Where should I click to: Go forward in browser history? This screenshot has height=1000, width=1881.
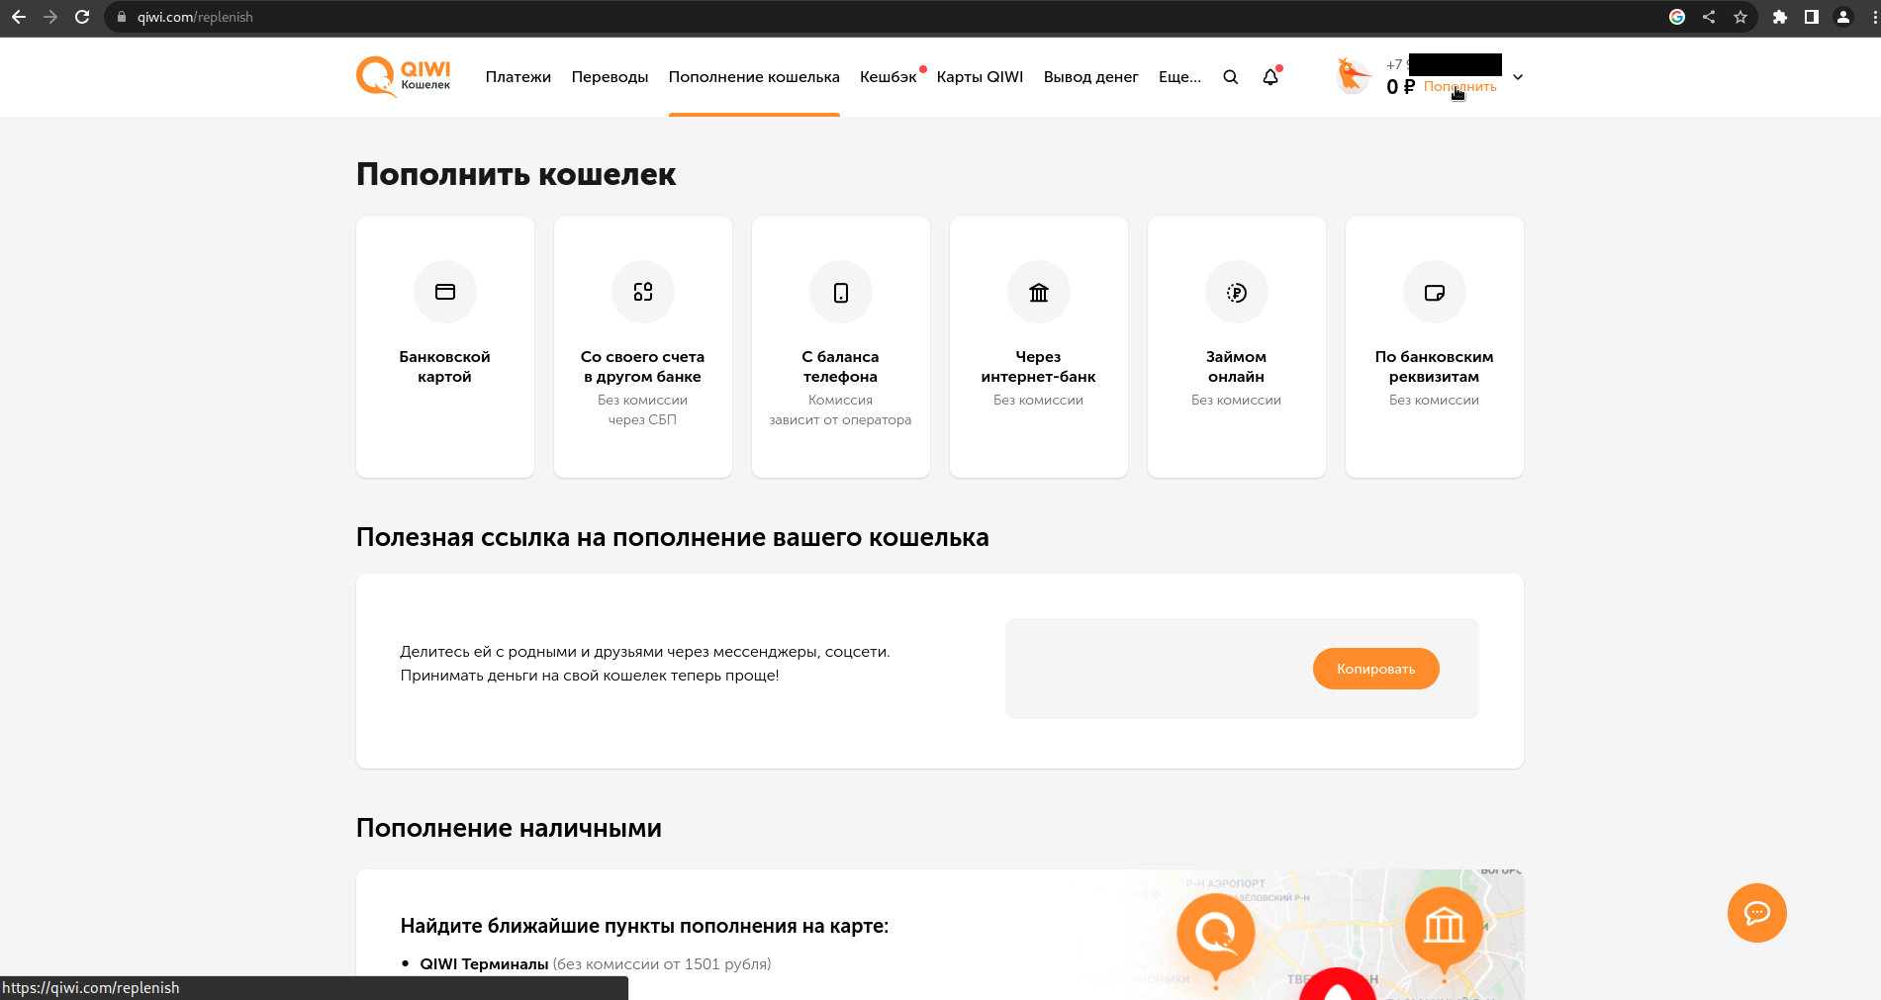coord(50,17)
